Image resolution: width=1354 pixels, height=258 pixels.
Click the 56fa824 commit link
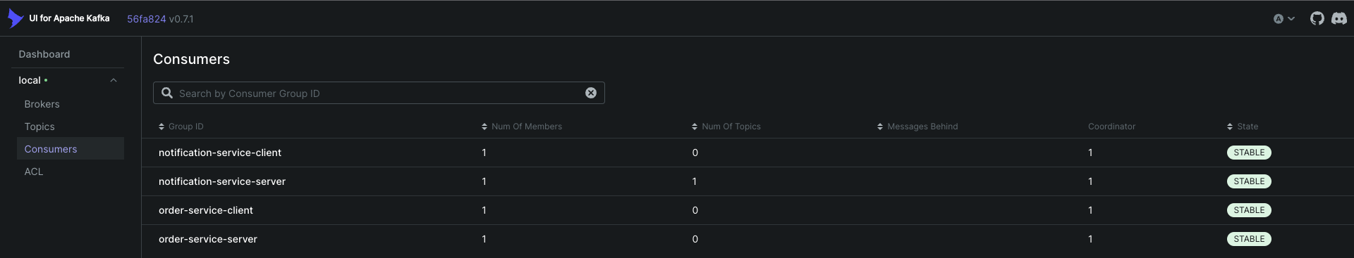click(x=147, y=19)
